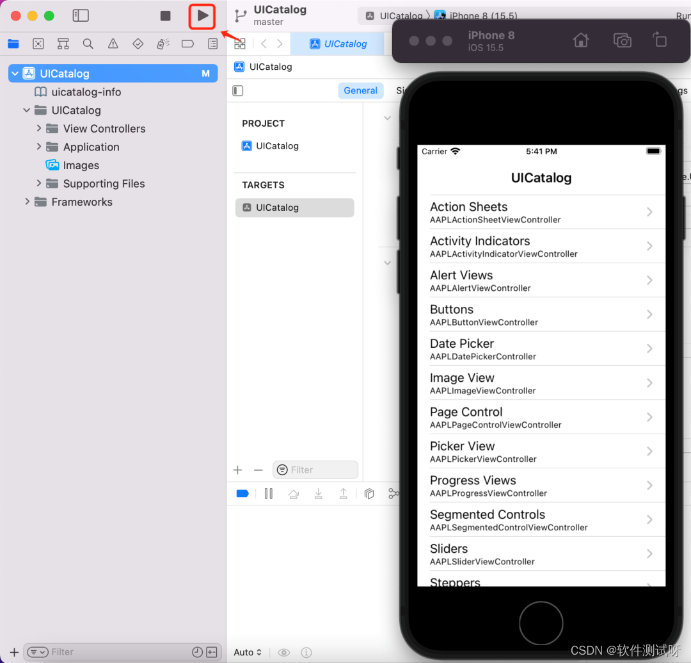The width and height of the screenshot is (691, 663).
Task: Select the General settings tab
Action: click(360, 90)
